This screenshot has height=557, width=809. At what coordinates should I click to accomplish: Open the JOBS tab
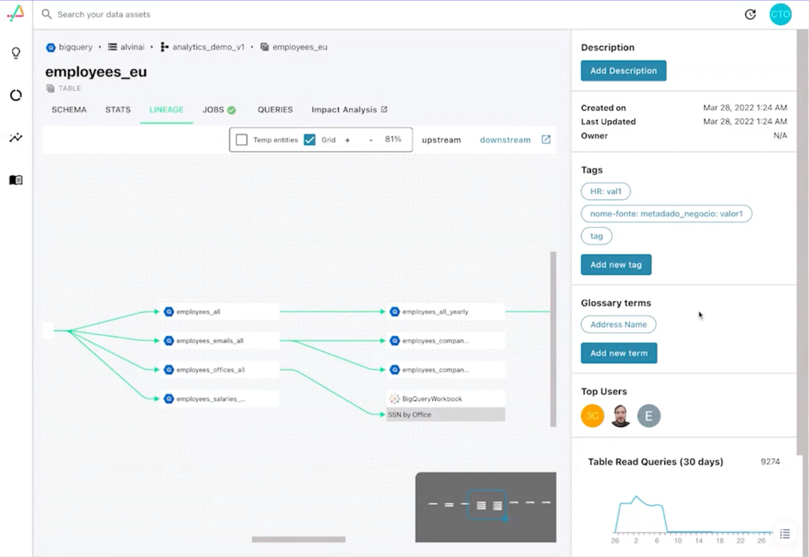[x=218, y=109]
